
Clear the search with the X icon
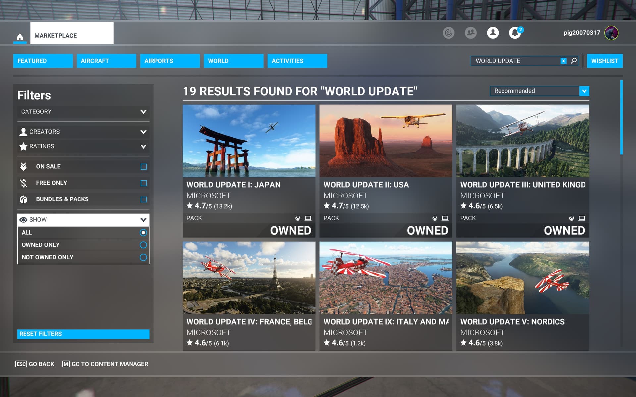563,61
